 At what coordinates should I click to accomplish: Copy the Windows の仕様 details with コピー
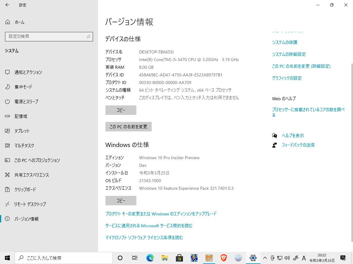(x=121, y=200)
